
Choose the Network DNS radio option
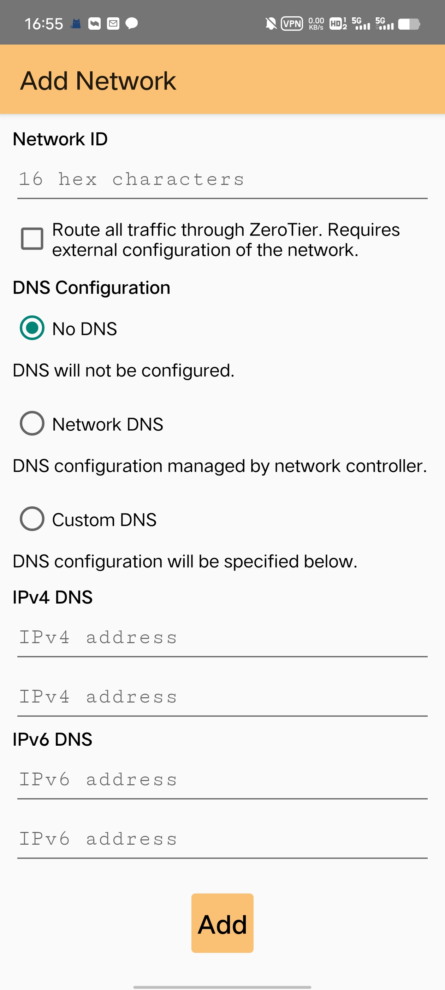[32, 423]
